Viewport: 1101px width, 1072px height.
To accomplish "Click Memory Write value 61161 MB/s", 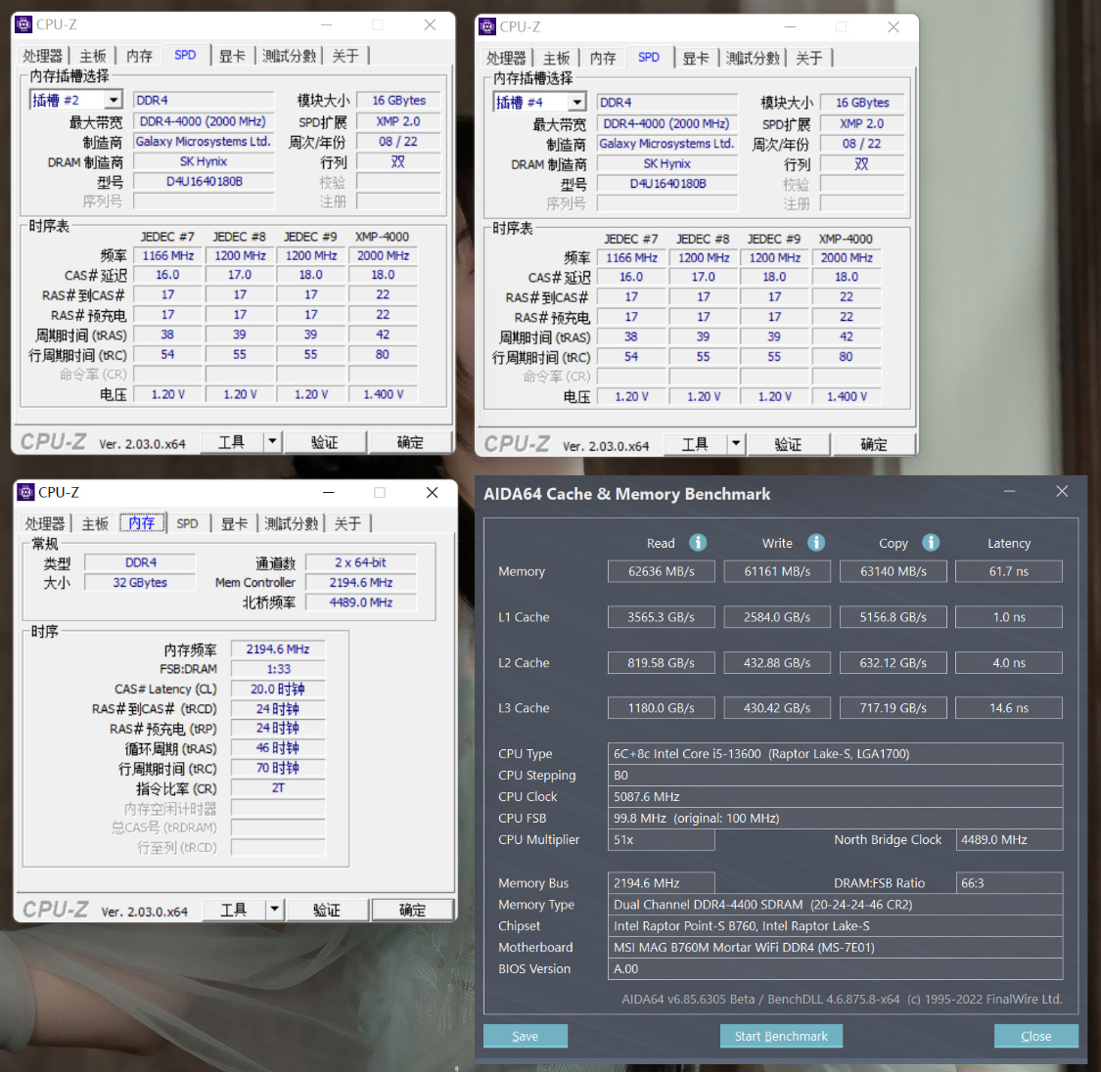I will point(777,571).
